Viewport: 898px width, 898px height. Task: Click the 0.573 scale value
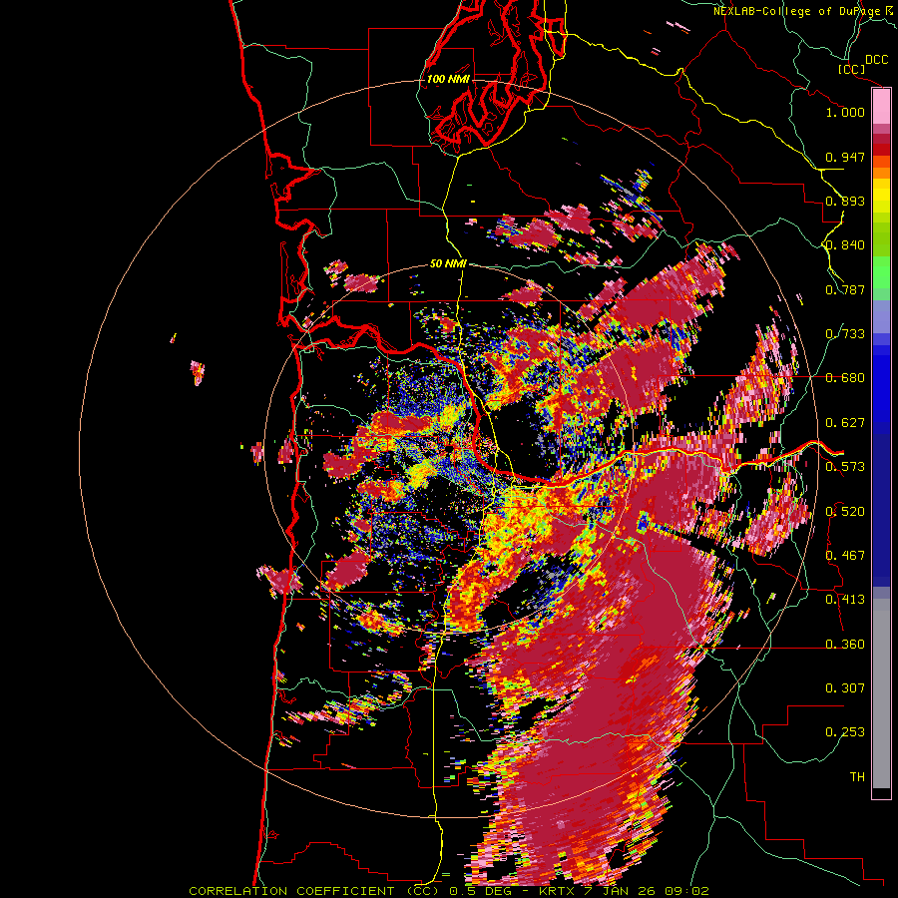[x=845, y=467]
